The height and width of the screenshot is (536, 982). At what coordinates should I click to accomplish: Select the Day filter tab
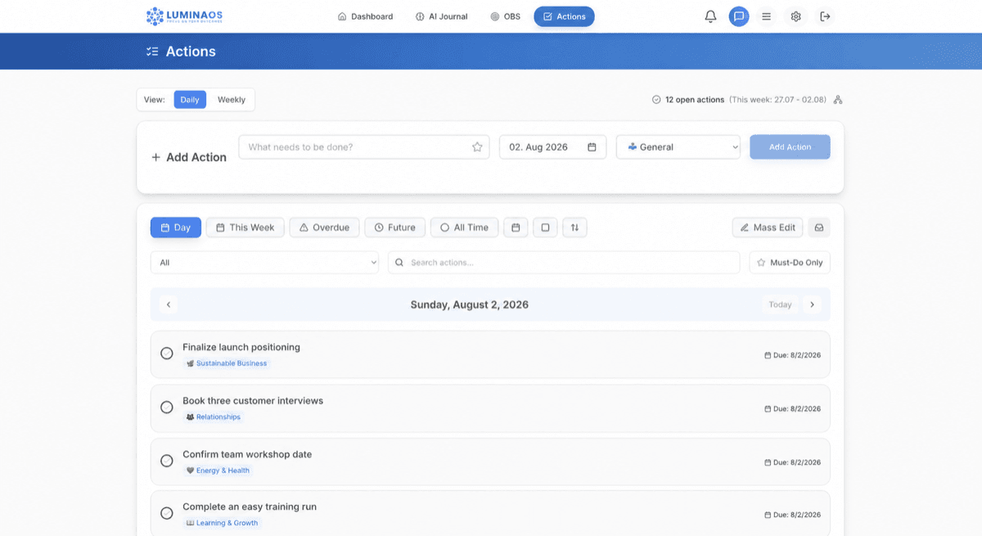176,227
